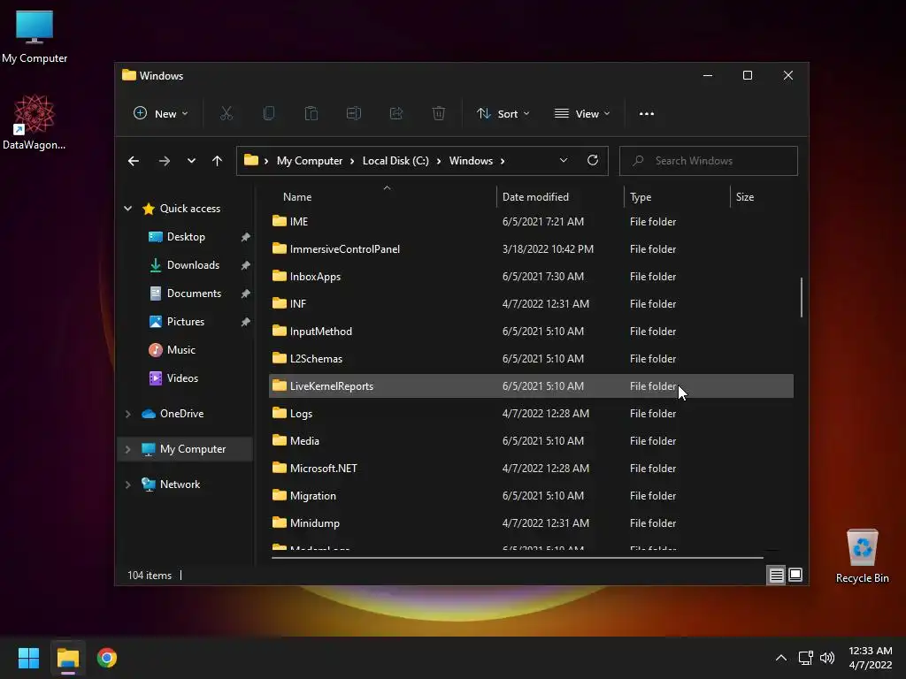Click the folder icon in address bar
This screenshot has width=906, height=679.
tap(250, 161)
